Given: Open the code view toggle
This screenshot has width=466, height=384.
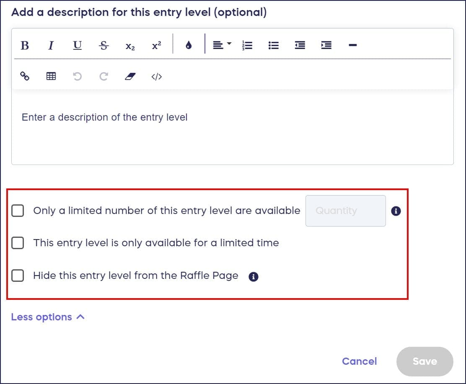Looking at the screenshot, I should click(x=156, y=76).
